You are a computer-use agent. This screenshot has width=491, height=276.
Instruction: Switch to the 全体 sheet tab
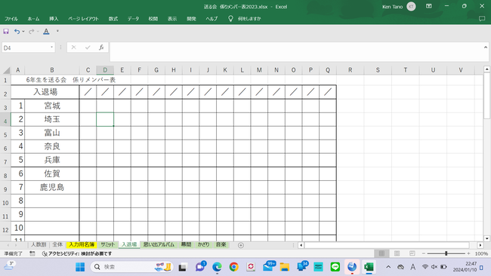point(57,244)
